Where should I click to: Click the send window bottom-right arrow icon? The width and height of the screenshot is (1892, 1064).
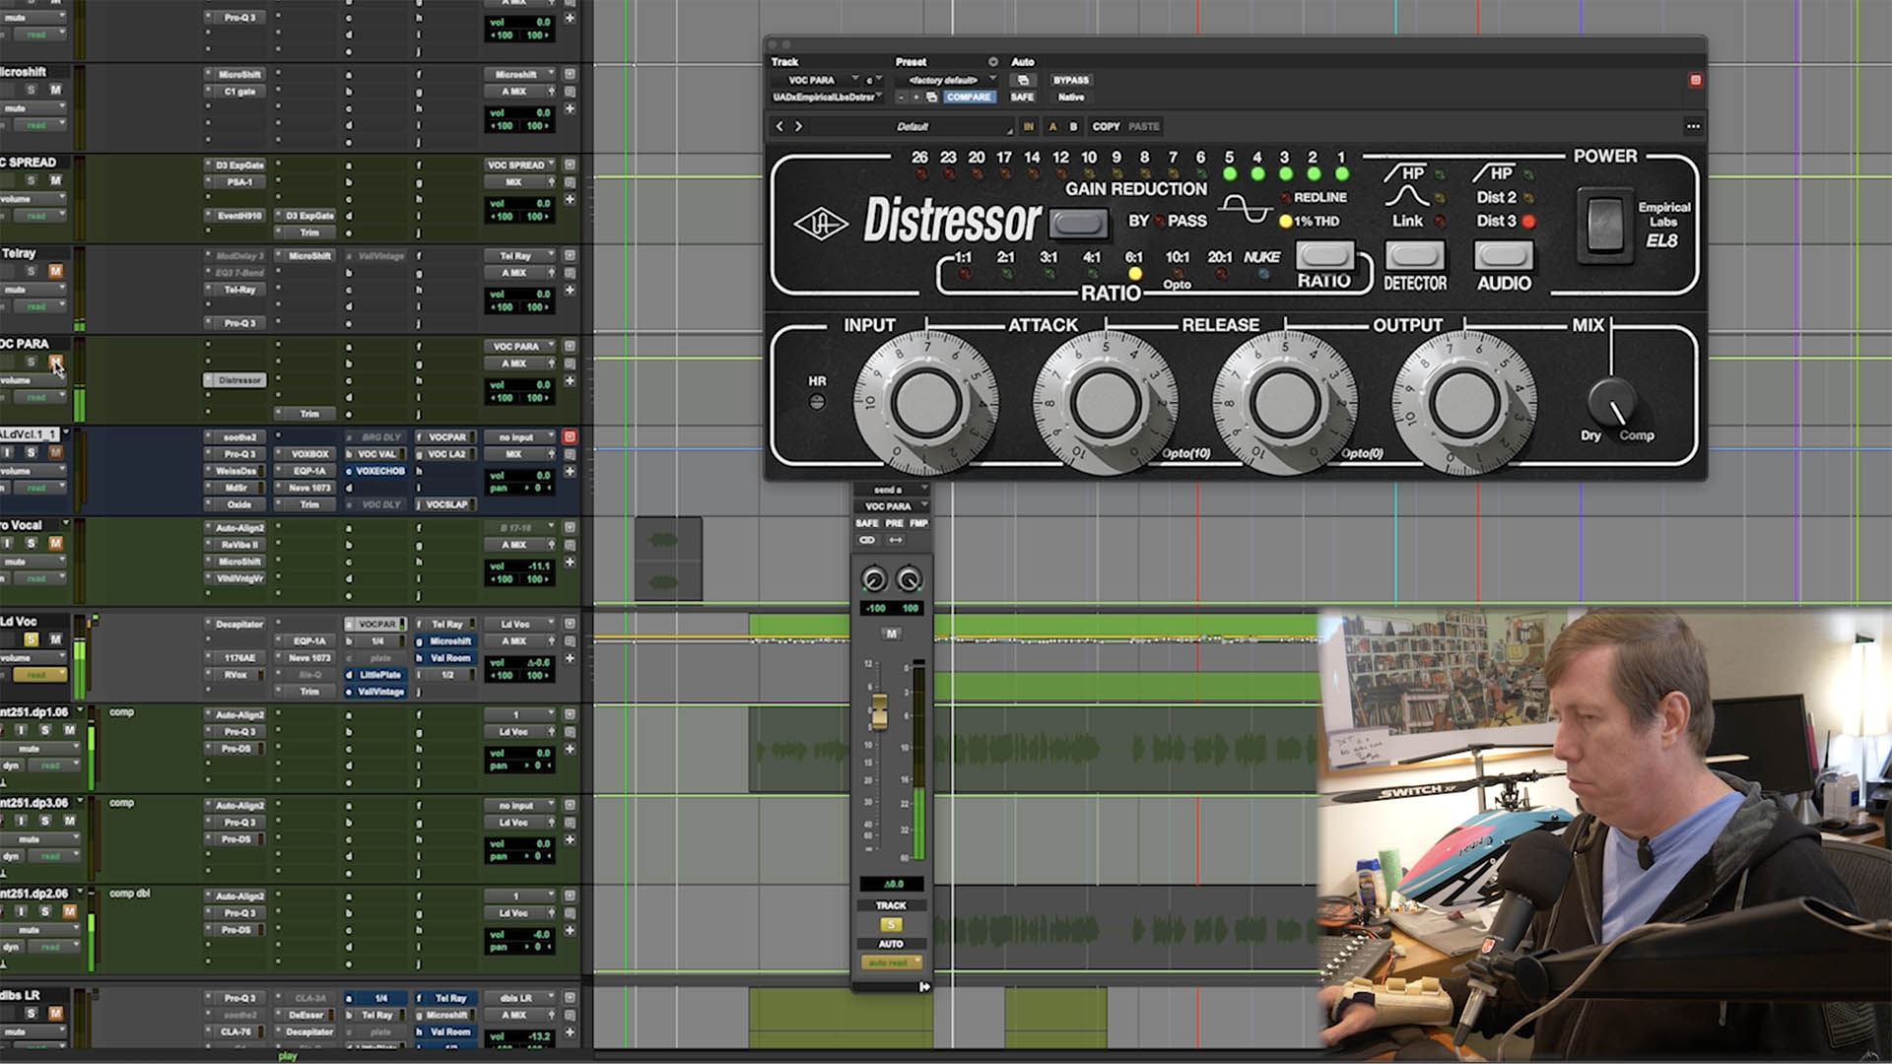click(x=924, y=986)
